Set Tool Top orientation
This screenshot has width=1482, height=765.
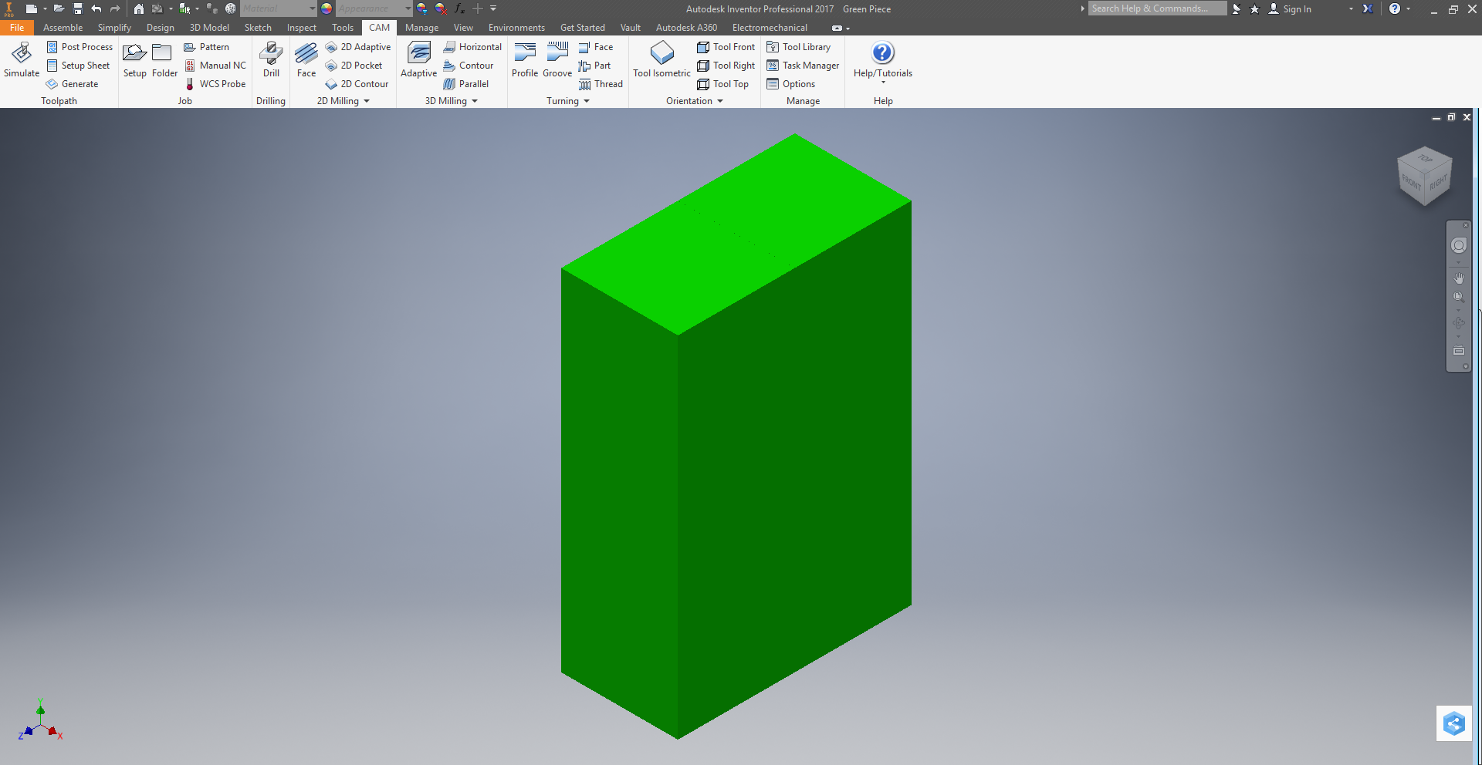coord(722,84)
